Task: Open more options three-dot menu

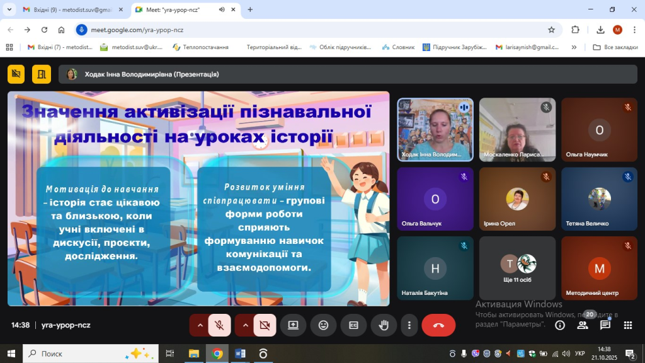Action: pos(409,325)
